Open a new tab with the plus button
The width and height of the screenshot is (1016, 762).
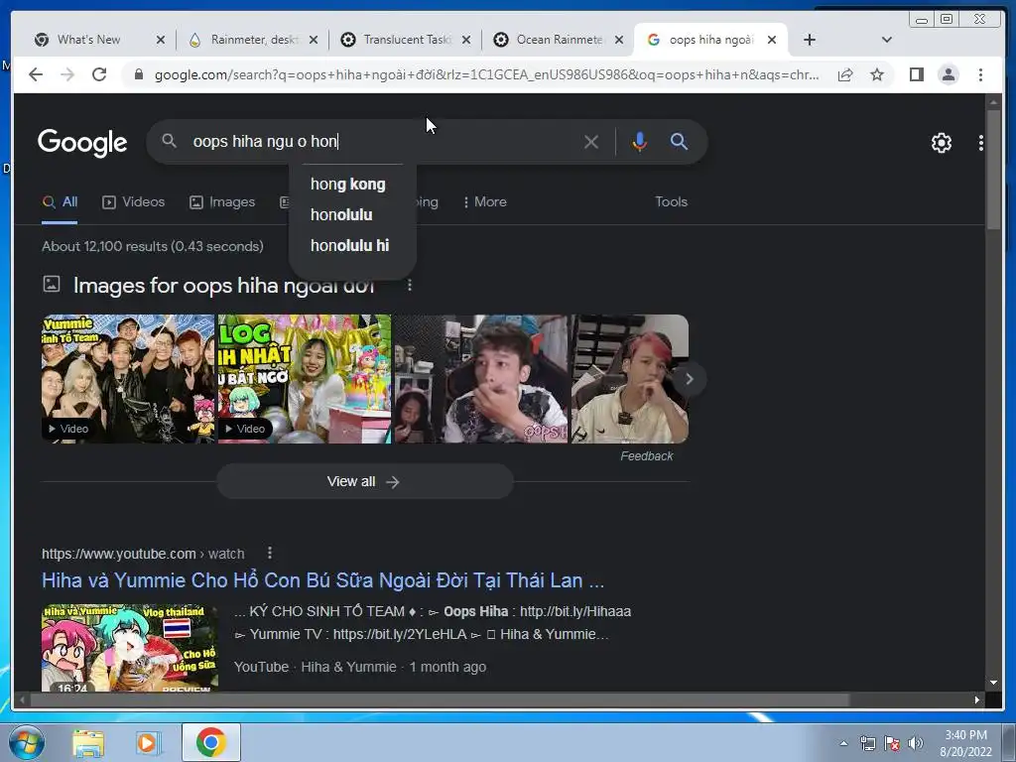pos(810,40)
